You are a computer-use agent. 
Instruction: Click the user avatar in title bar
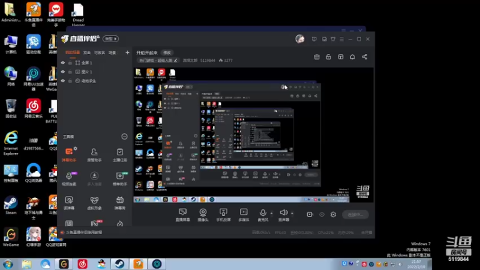300,39
